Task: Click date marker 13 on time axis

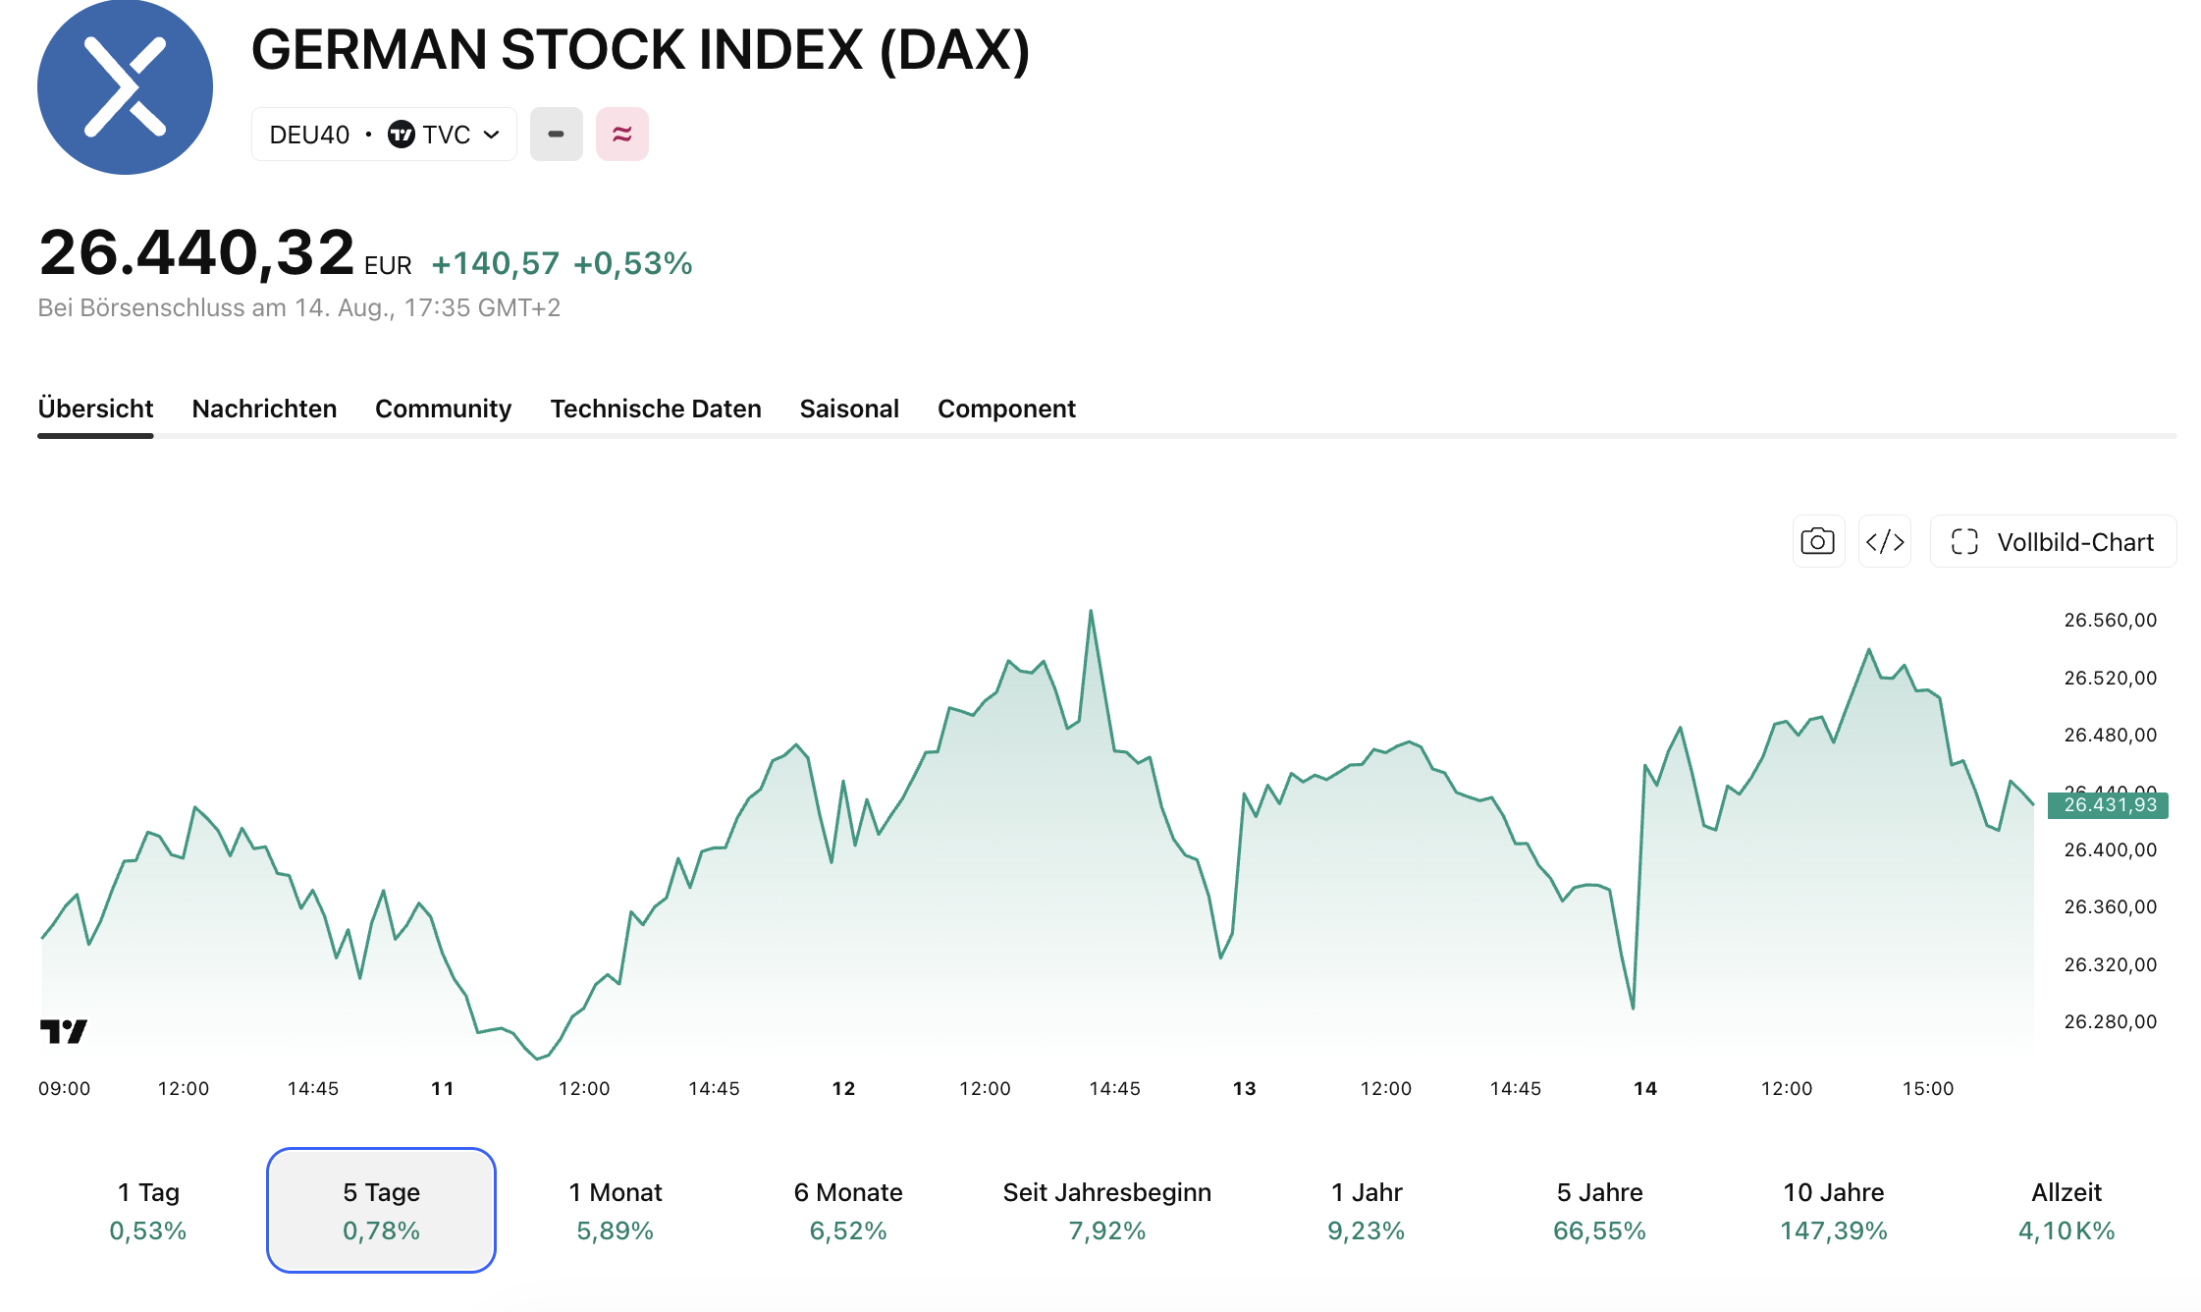Action: 1245,1088
